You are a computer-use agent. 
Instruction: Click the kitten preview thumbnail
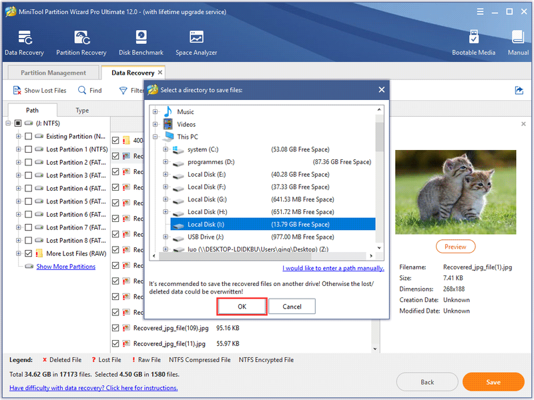[x=455, y=192]
